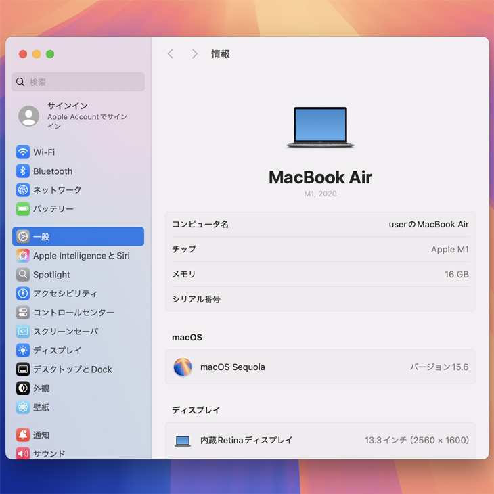This screenshot has width=494, height=494.
Task: Click the back chevron in toolbar
Action: (171, 54)
